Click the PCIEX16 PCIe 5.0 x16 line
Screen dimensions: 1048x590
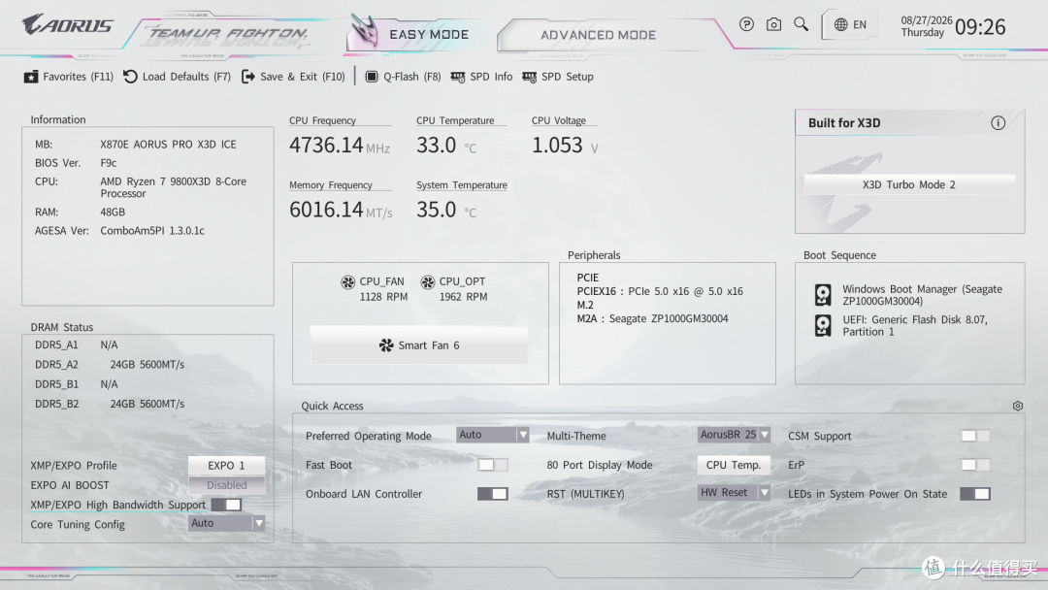660,291
